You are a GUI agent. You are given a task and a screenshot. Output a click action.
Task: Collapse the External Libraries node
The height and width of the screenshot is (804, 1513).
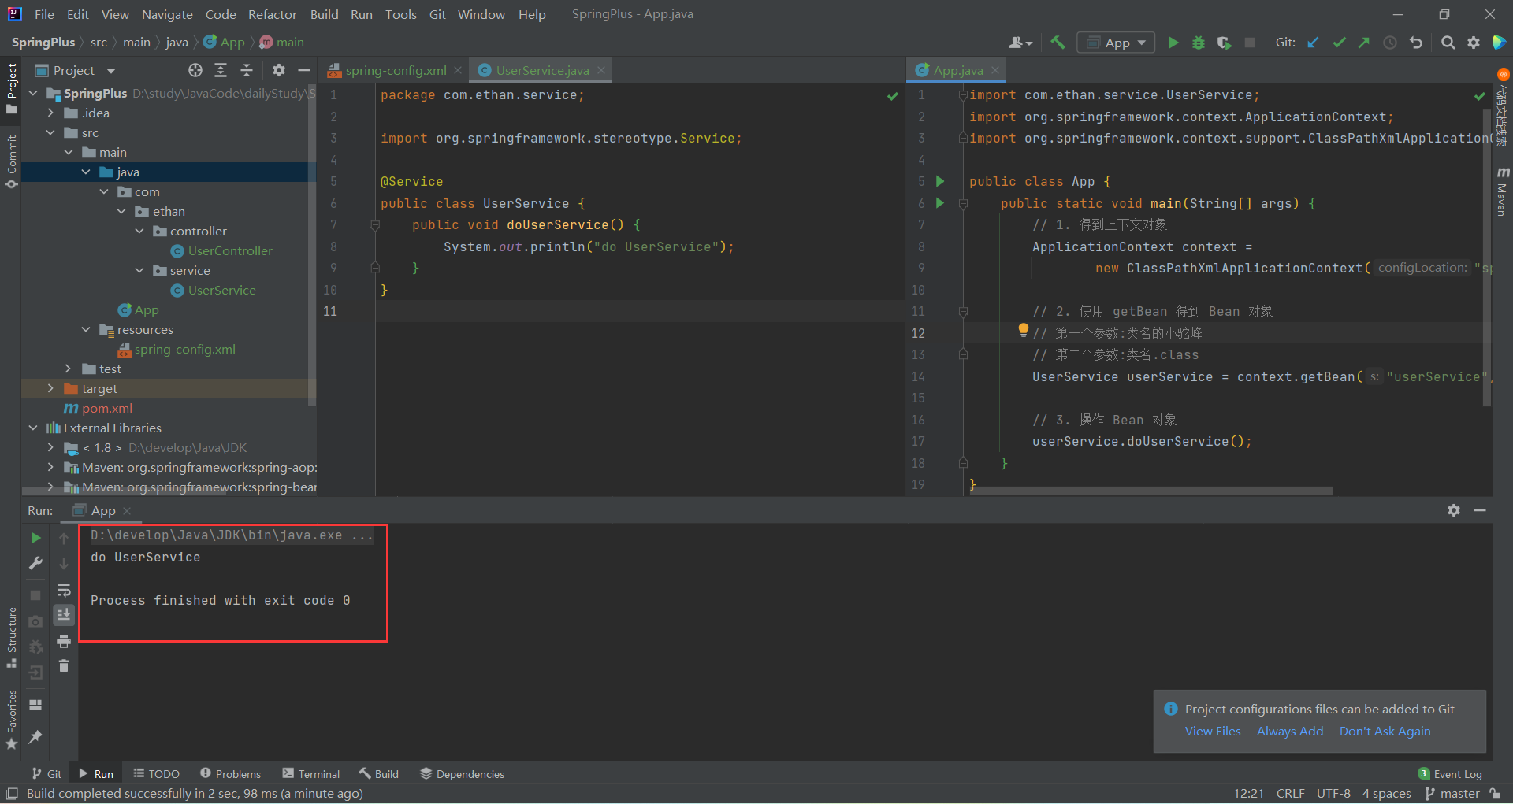[33, 428]
